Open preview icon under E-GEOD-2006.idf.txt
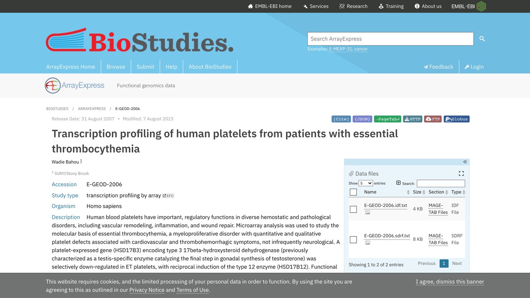Image resolution: width=530 pixels, height=298 pixels. coord(367,212)
